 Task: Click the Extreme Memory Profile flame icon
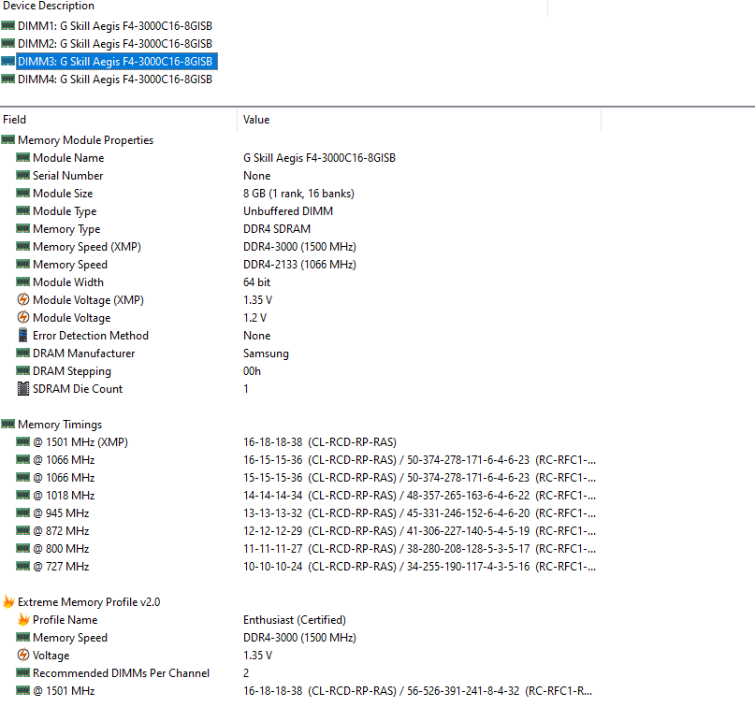[x=8, y=601]
